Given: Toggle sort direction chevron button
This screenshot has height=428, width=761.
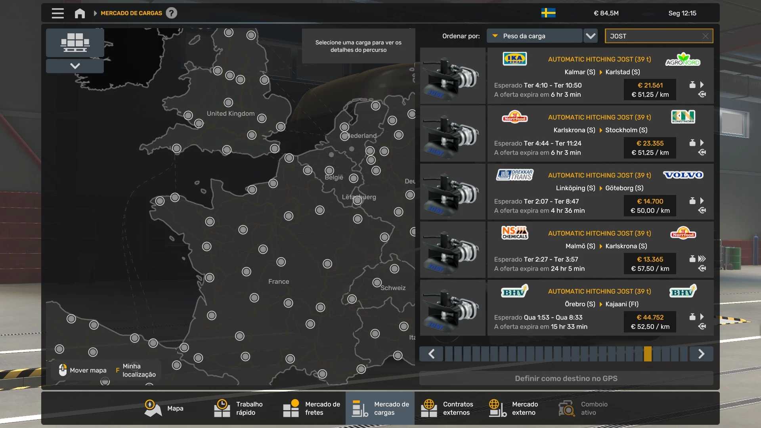Looking at the screenshot, I should pyautogui.click(x=591, y=36).
